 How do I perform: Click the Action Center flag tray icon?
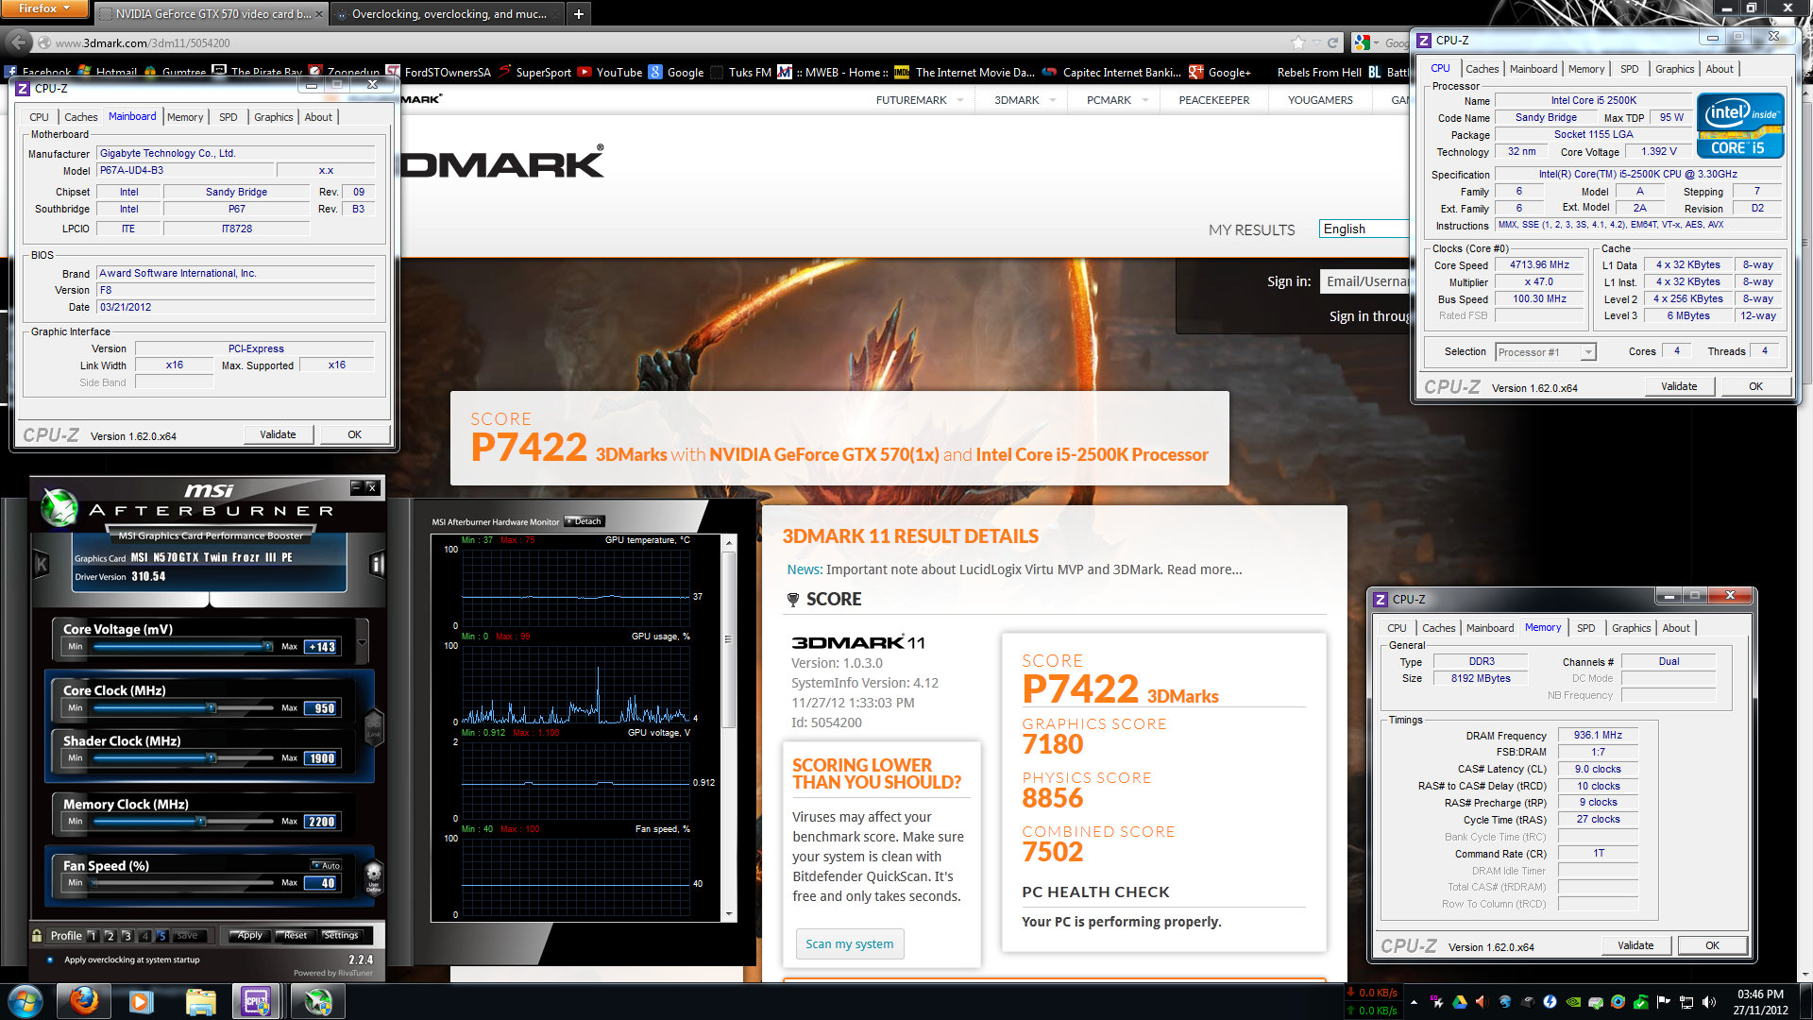1664,1002
